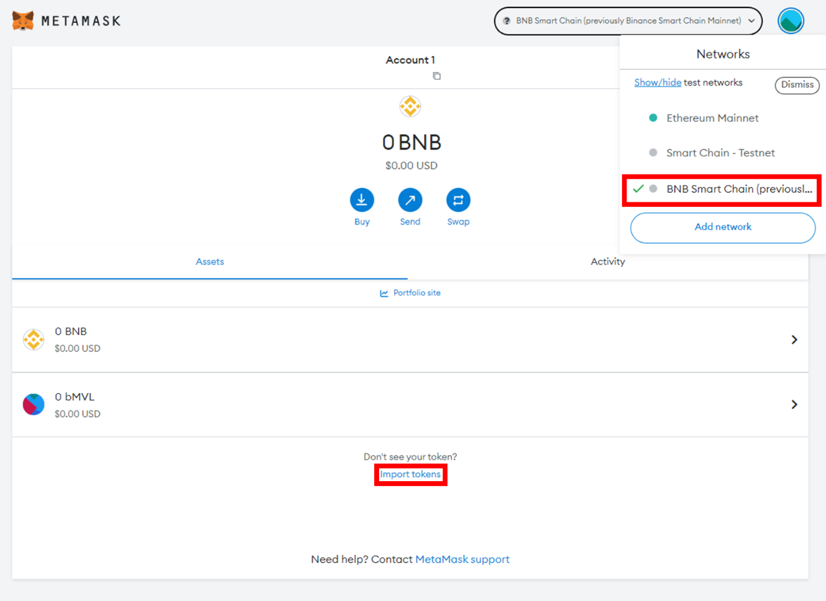Click the bMVL token icon
The width and height of the screenshot is (826, 601).
click(34, 404)
